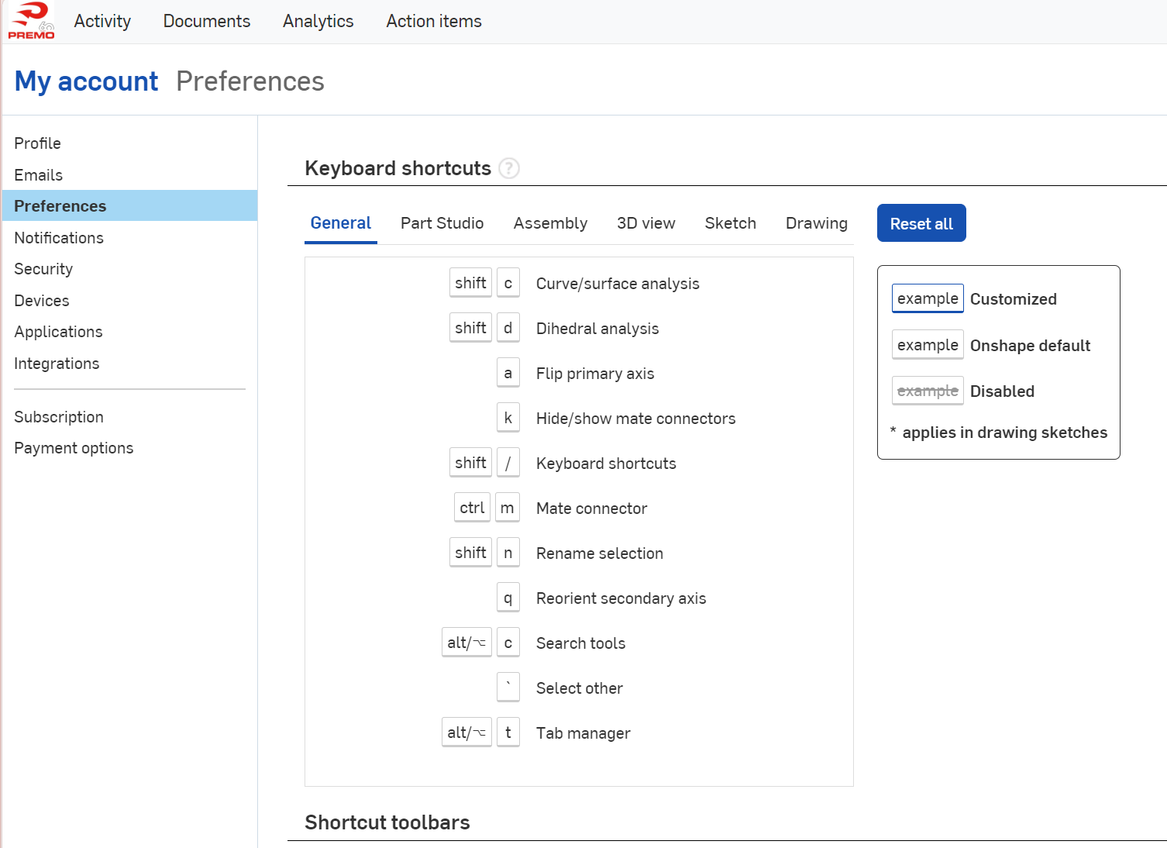Click the 'a' key for Flip primary axis
This screenshot has height=848, width=1167.
coord(508,374)
